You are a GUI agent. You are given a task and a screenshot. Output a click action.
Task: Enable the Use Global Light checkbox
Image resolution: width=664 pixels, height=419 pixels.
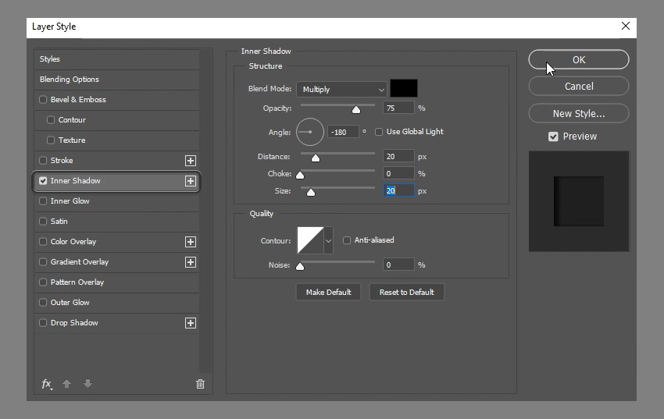coord(380,132)
